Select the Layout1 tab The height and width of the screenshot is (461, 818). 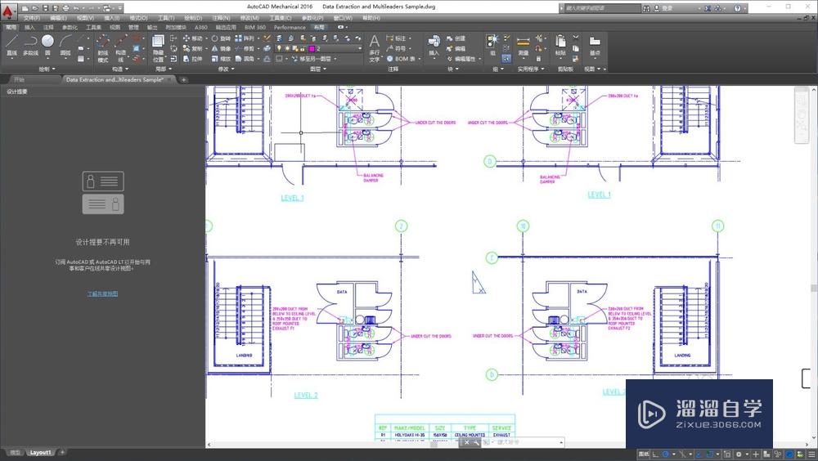[x=40, y=453]
